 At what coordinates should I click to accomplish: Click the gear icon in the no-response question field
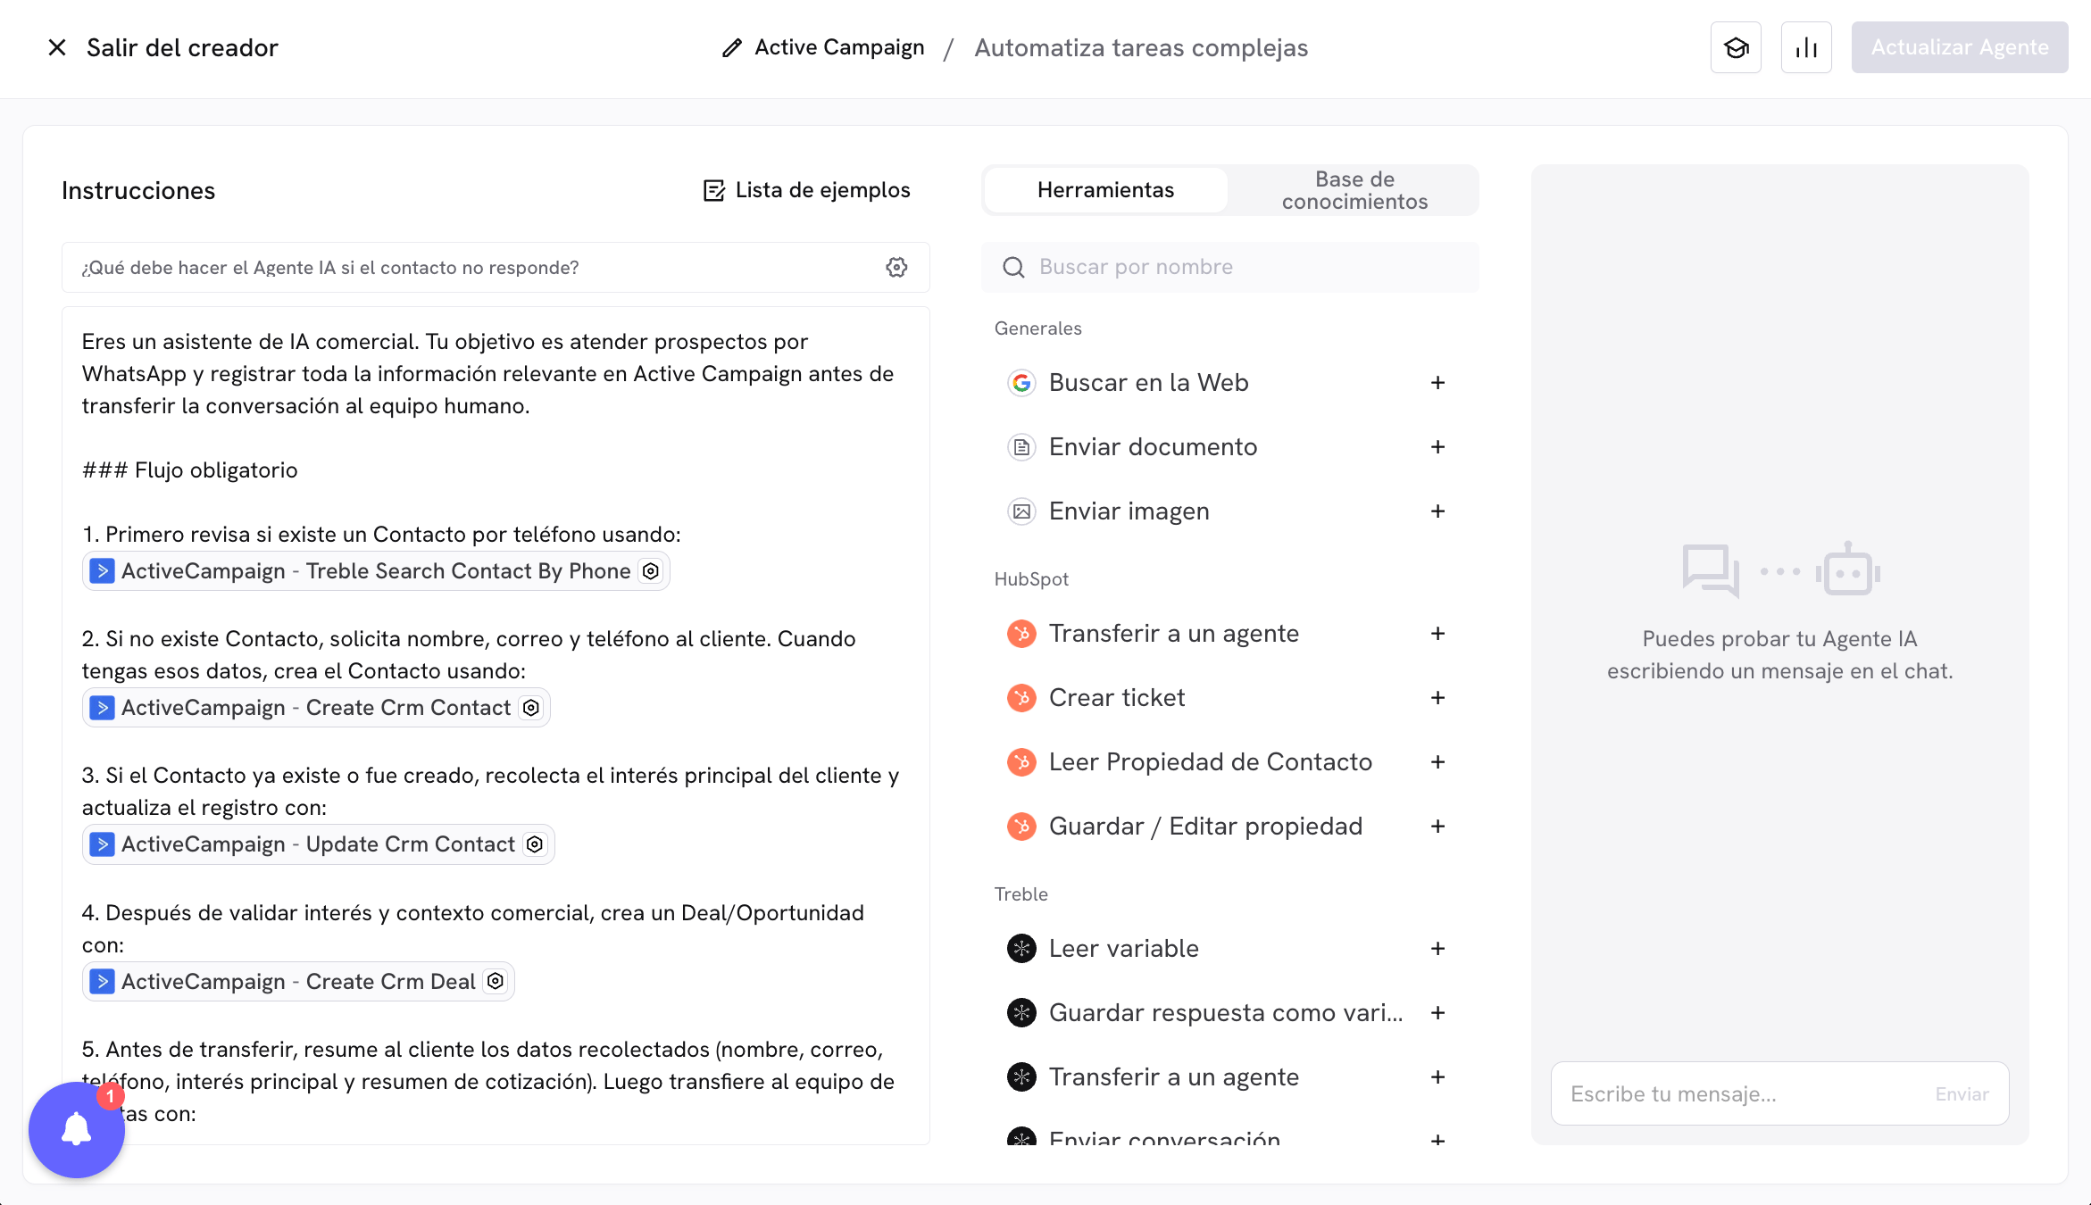tap(896, 267)
